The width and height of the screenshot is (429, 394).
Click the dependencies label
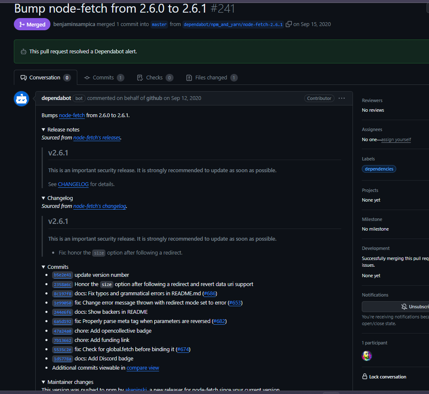(379, 169)
